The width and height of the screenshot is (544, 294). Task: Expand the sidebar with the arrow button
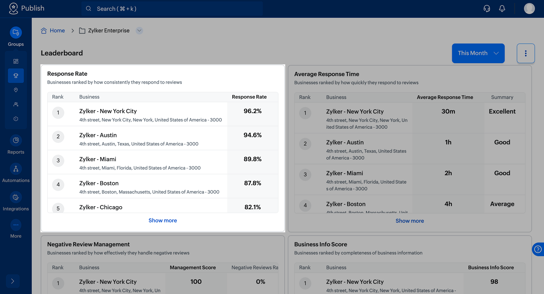13,281
